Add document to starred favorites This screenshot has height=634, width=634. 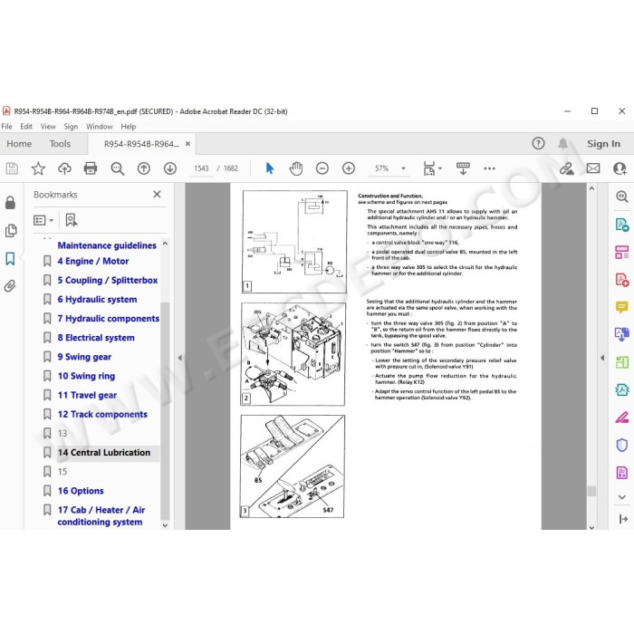pyautogui.click(x=38, y=168)
